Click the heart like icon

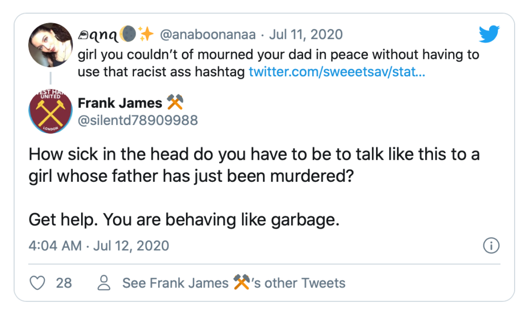(37, 282)
